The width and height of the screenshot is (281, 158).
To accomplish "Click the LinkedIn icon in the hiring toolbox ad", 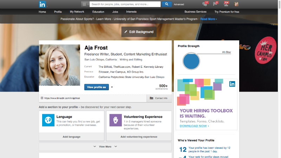I will click(x=232, y=84).
